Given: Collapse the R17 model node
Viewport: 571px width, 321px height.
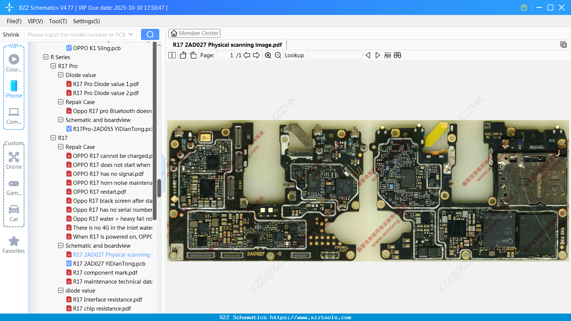Looking at the screenshot, I should (53, 138).
